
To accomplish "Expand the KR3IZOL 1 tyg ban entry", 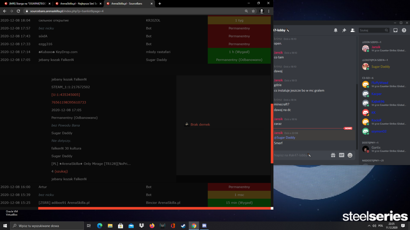I will coord(136,20).
